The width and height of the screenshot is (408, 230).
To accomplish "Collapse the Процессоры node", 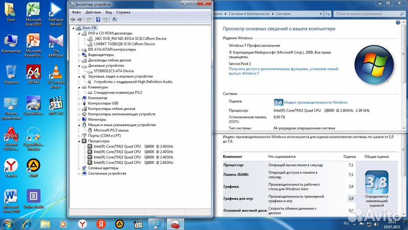I will point(79,141).
